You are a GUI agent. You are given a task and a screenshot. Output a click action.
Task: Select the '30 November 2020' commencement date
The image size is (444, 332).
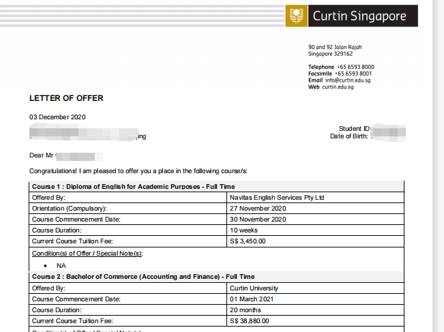[x=258, y=220]
